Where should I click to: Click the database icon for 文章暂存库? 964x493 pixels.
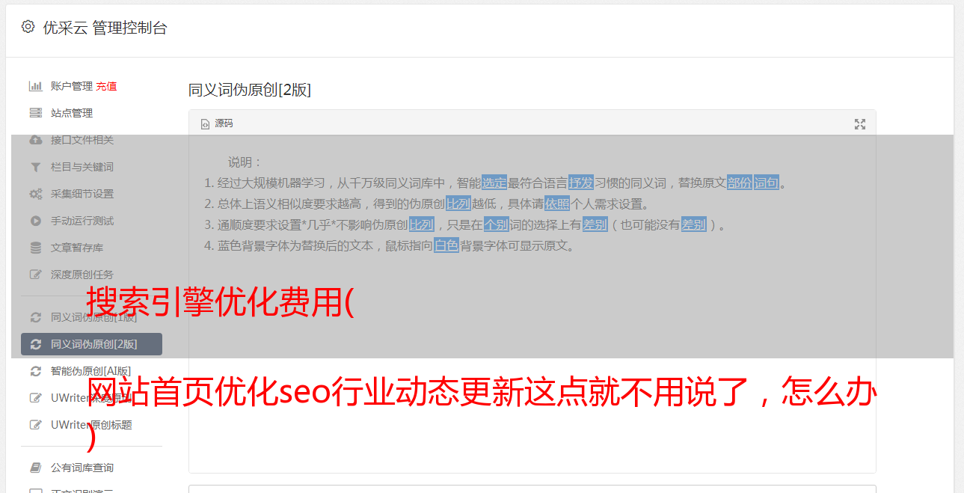tap(35, 248)
